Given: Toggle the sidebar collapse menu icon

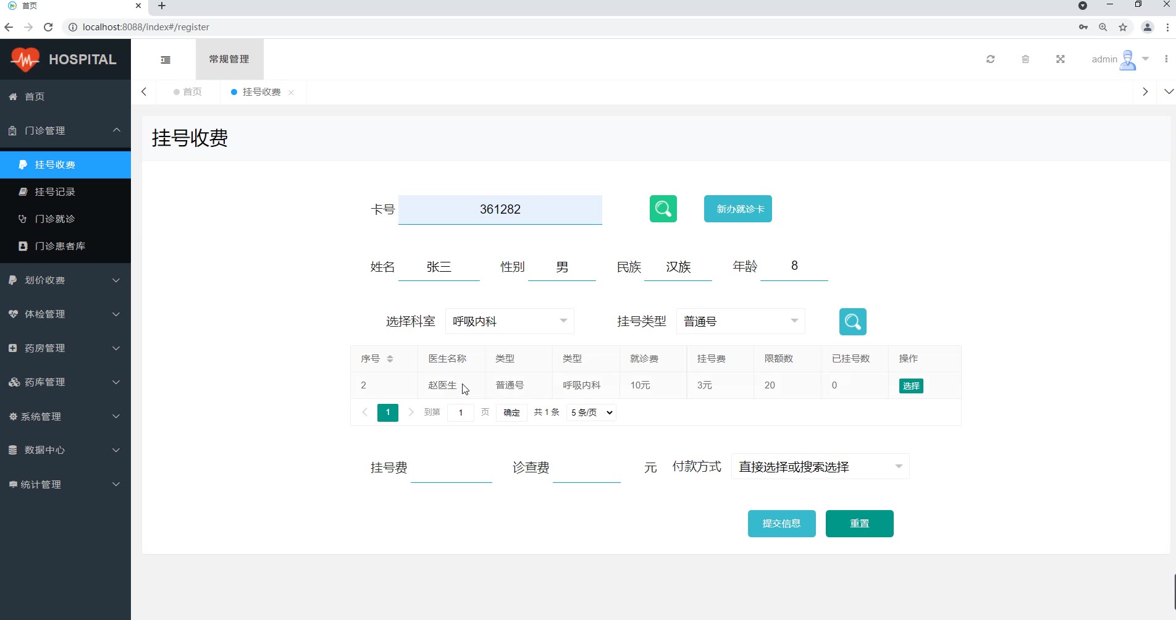Looking at the screenshot, I should (166, 60).
